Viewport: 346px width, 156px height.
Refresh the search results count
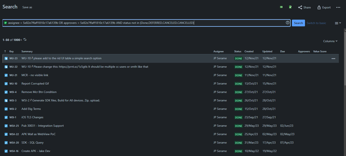tap(25, 40)
